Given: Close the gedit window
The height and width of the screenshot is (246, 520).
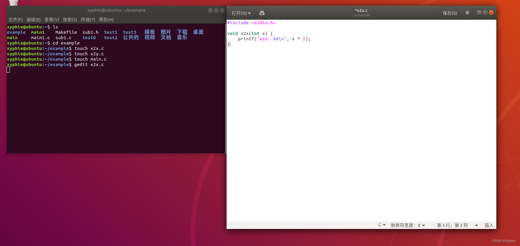Looking at the screenshot, I should click(491, 13).
